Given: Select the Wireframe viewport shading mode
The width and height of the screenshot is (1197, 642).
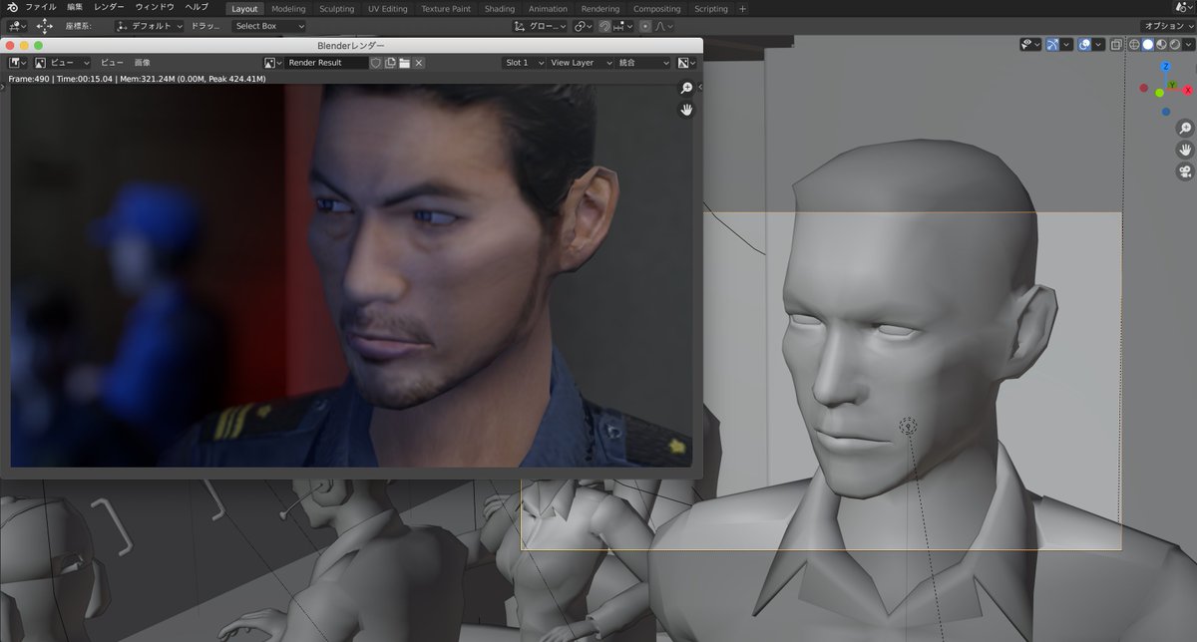Looking at the screenshot, I should 1134,44.
